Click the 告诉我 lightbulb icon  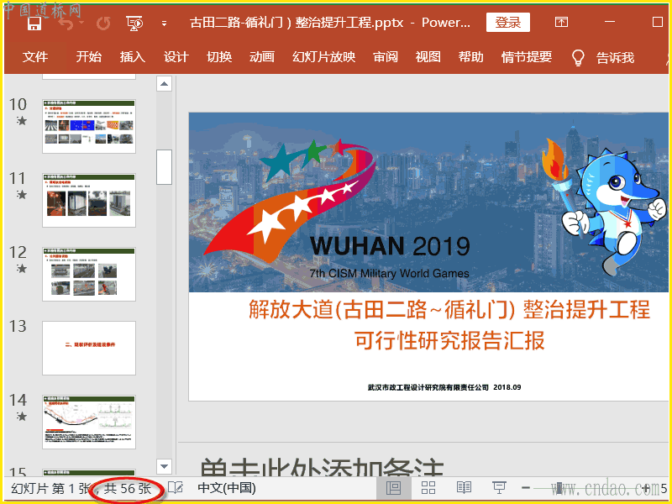578,57
